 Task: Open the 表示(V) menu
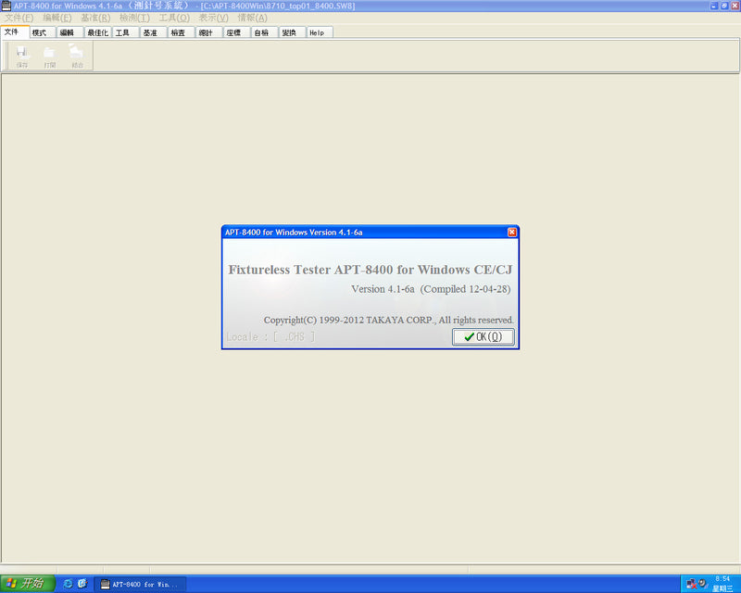pos(213,18)
